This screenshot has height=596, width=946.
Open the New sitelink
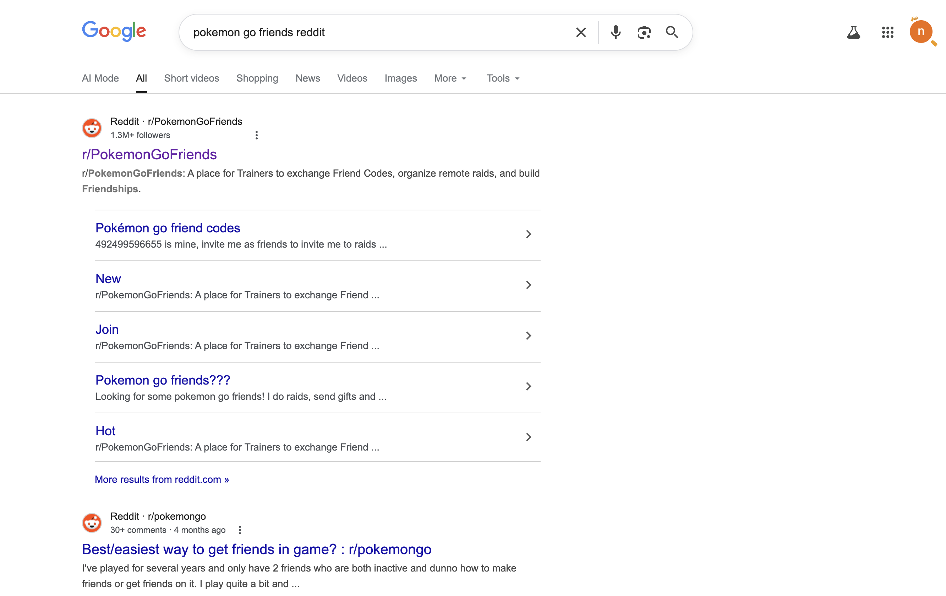108,278
